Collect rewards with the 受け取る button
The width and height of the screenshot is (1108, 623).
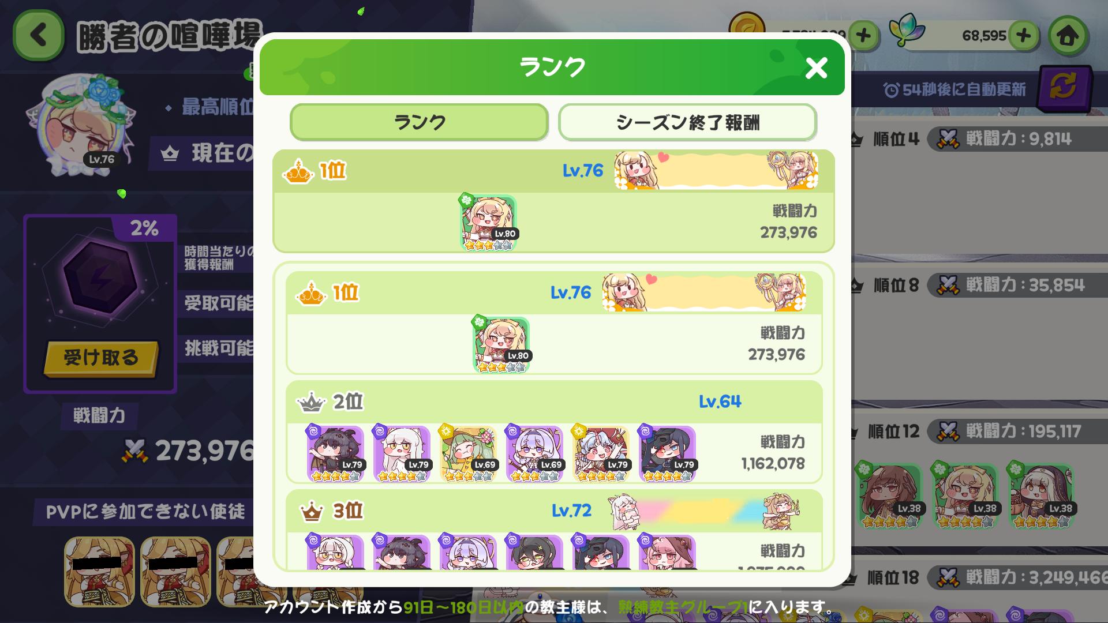[101, 358]
